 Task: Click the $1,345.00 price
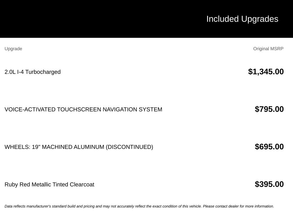pos(266,72)
